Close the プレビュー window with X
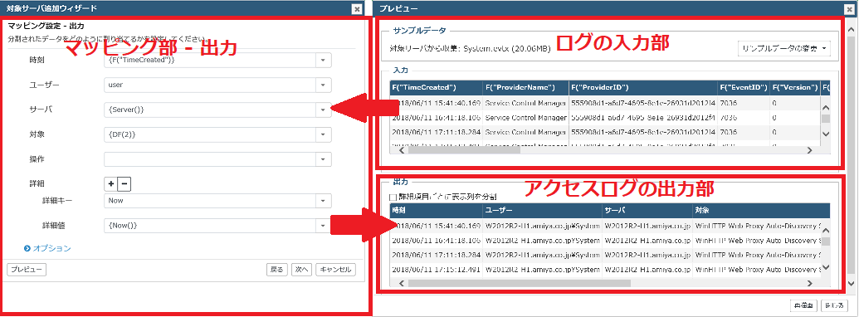Image resolution: width=859 pixels, height=317 pixels. tap(848, 9)
